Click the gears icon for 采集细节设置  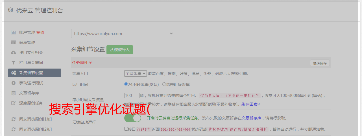pos(13,73)
